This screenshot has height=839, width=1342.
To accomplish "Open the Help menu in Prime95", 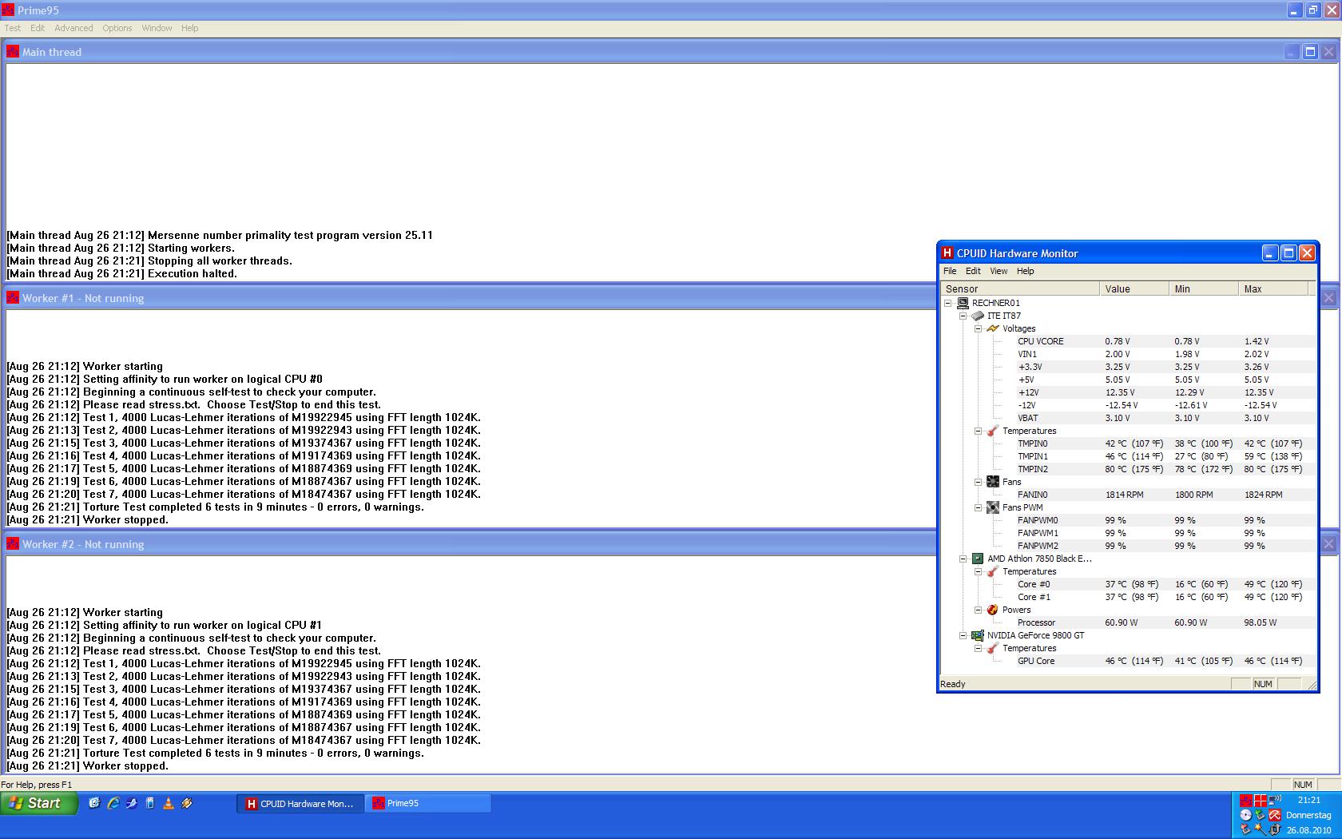I will point(189,28).
